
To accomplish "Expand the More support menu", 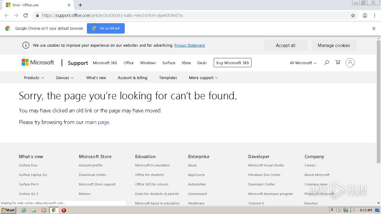I will pos(203,78).
